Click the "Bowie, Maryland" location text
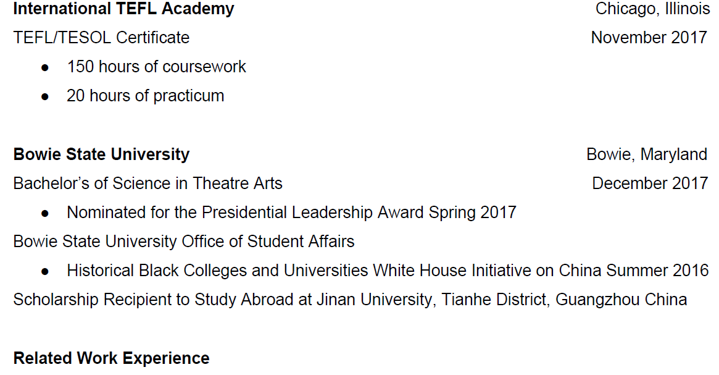719x375 pixels. coord(646,154)
